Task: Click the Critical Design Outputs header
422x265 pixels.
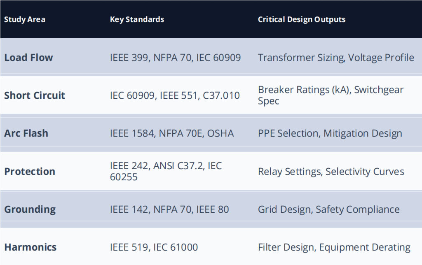Action: (x=302, y=19)
